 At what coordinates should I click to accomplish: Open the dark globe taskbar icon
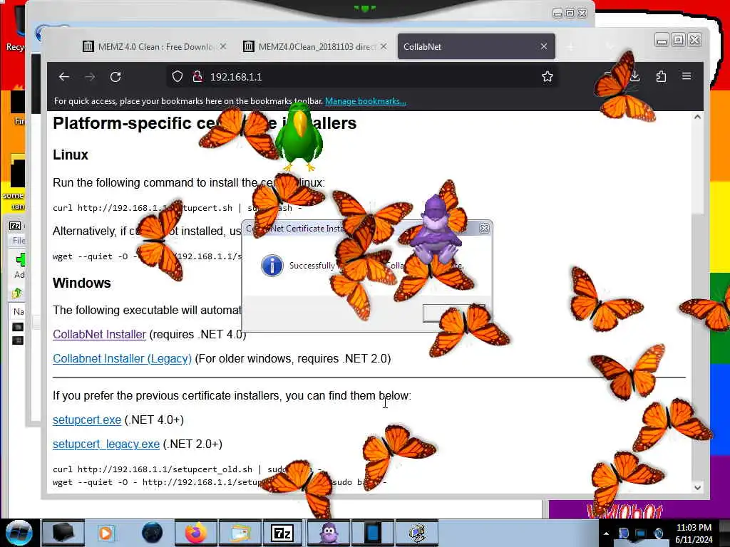pyautogui.click(x=152, y=533)
